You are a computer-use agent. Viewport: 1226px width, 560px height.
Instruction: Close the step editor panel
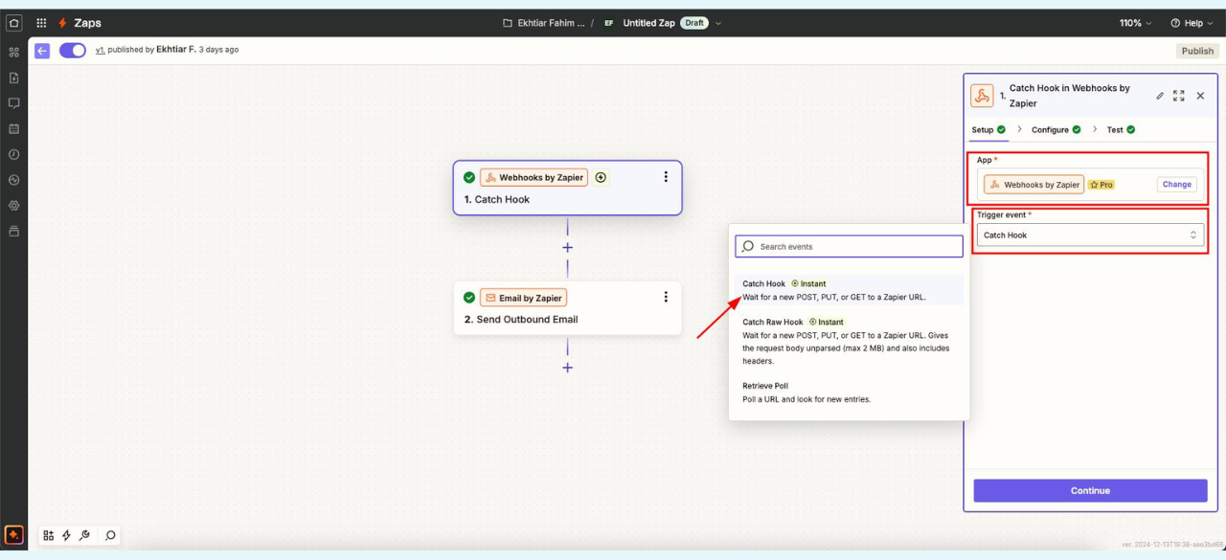click(x=1200, y=96)
